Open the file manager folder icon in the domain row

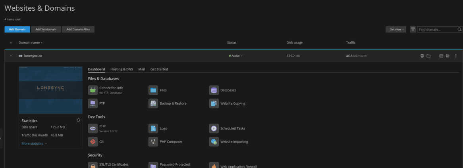coord(428,56)
